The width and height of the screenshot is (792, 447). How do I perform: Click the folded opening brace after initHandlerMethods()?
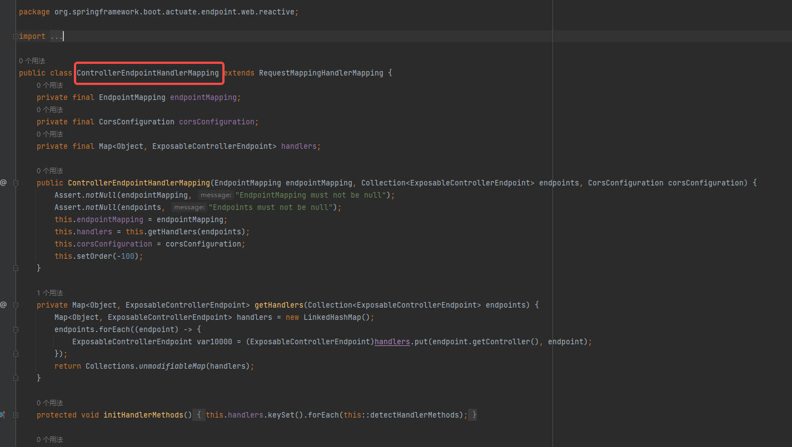click(x=199, y=415)
